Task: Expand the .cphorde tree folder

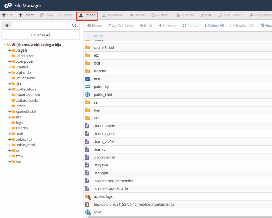Action: [x=10, y=73]
